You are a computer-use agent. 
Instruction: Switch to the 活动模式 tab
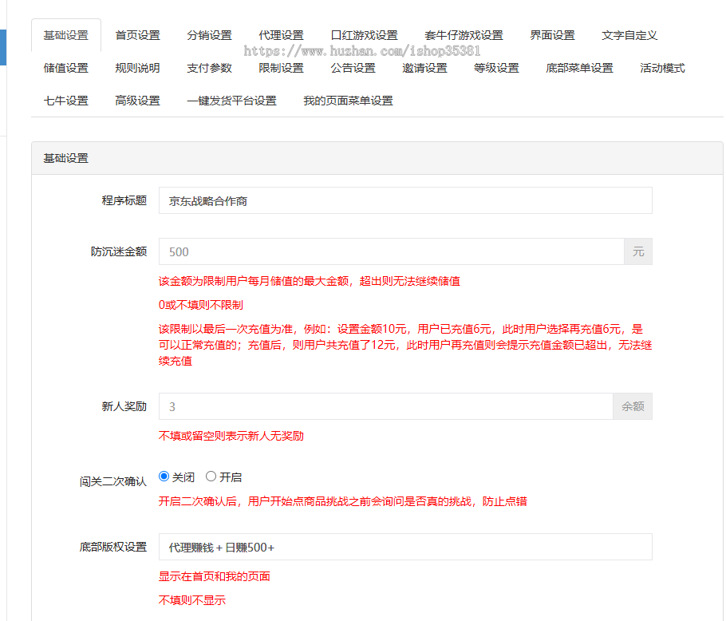[662, 68]
